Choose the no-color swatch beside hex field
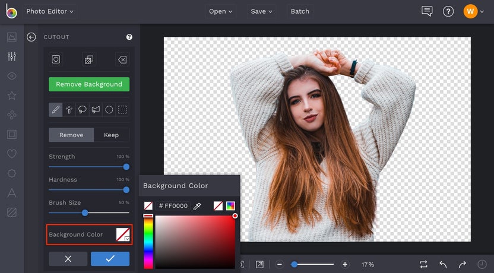This screenshot has height=273, width=494. [x=148, y=206]
